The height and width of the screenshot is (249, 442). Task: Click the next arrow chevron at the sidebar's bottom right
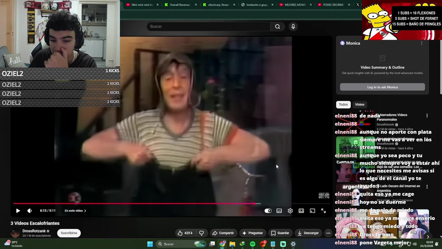(x=428, y=237)
